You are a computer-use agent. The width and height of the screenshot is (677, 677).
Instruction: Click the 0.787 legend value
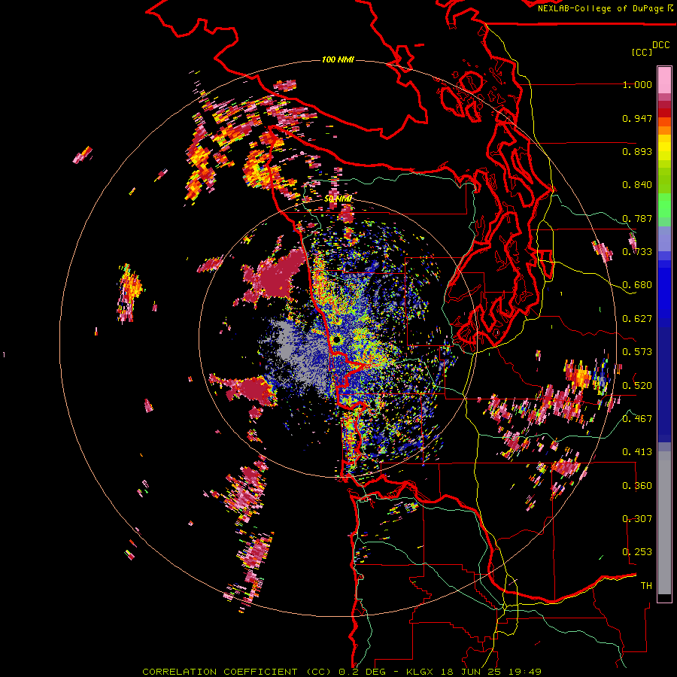pos(637,218)
